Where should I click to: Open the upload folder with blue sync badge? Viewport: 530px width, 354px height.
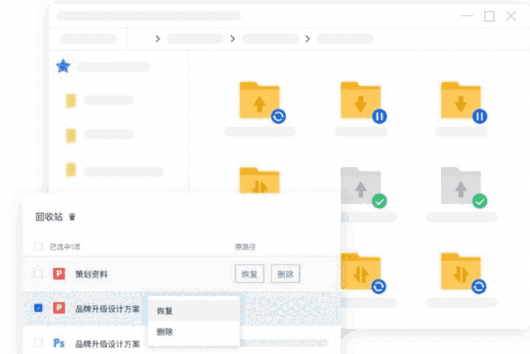(260, 101)
